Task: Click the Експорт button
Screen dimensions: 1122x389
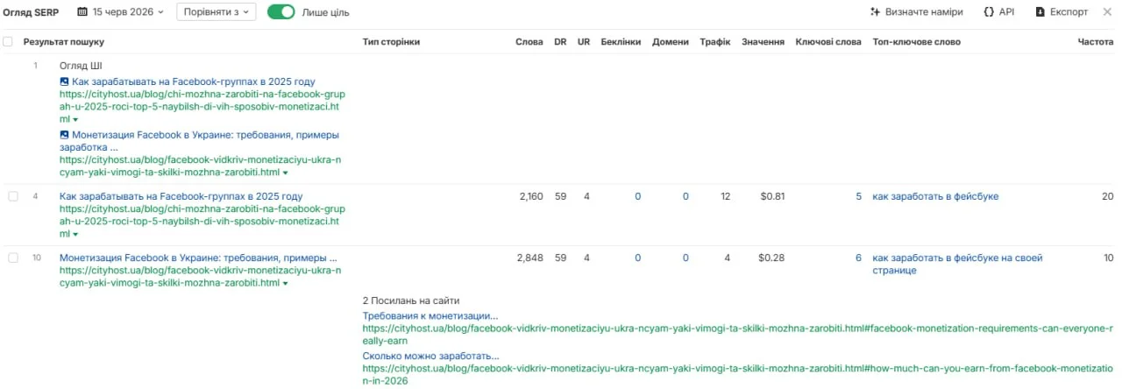Action: click(1061, 12)
